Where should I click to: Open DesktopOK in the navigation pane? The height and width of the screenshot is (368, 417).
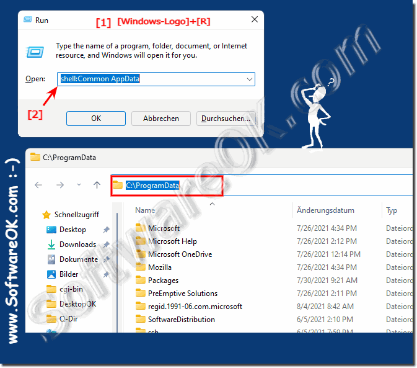pyautogui.click(x=77, y=304)
